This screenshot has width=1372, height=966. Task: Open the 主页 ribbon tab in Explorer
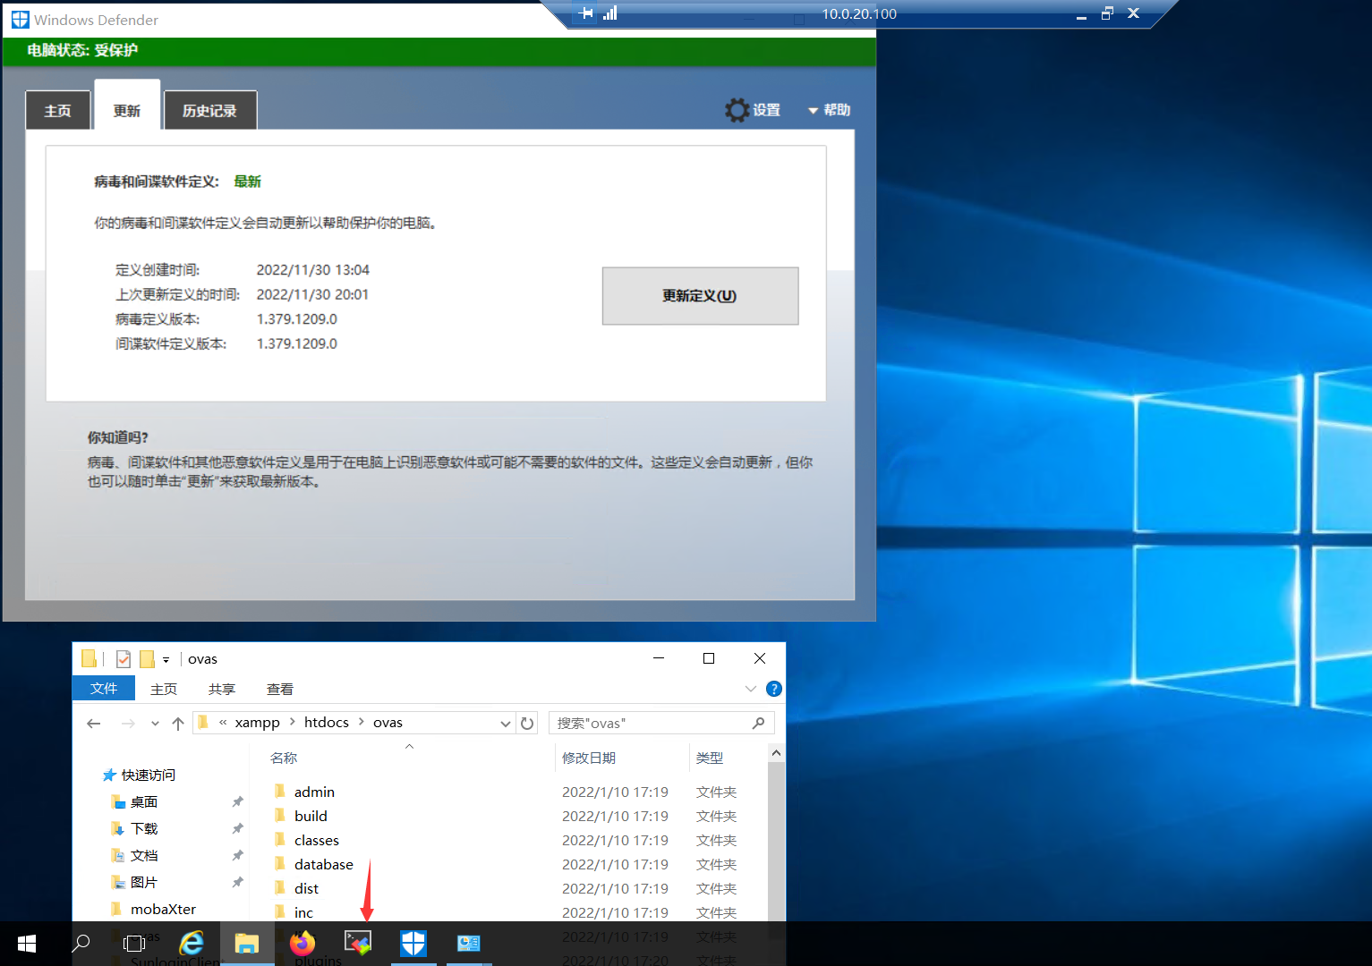(x=164, y=689)
